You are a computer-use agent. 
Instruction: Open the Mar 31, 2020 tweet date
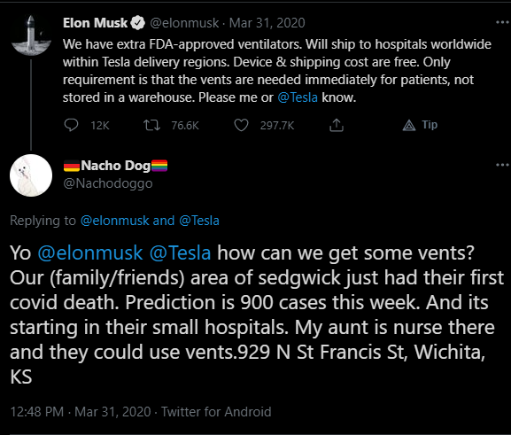pyautogui.click(x=267, y=23)
